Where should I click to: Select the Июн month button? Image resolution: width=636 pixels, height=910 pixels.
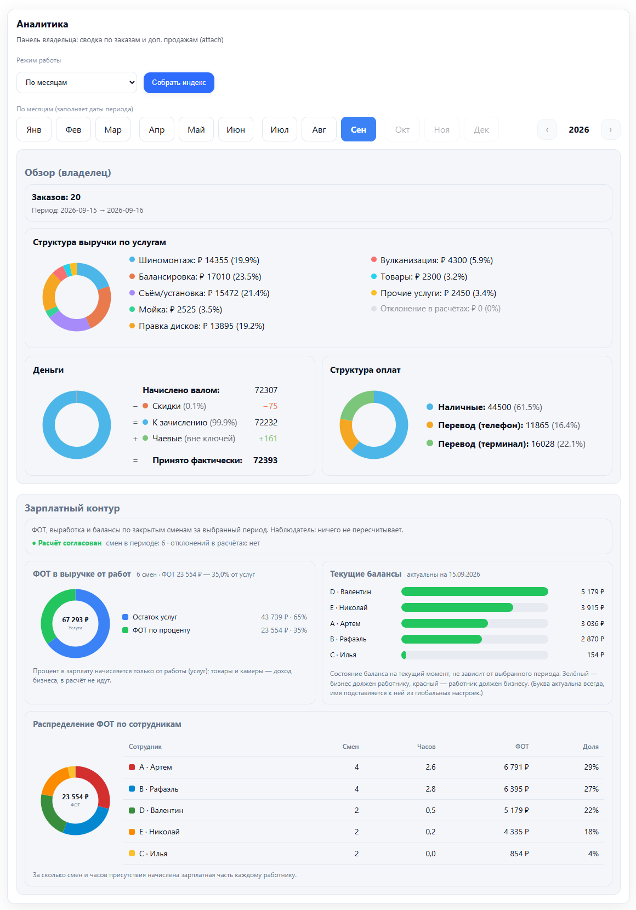coord(236,129)
